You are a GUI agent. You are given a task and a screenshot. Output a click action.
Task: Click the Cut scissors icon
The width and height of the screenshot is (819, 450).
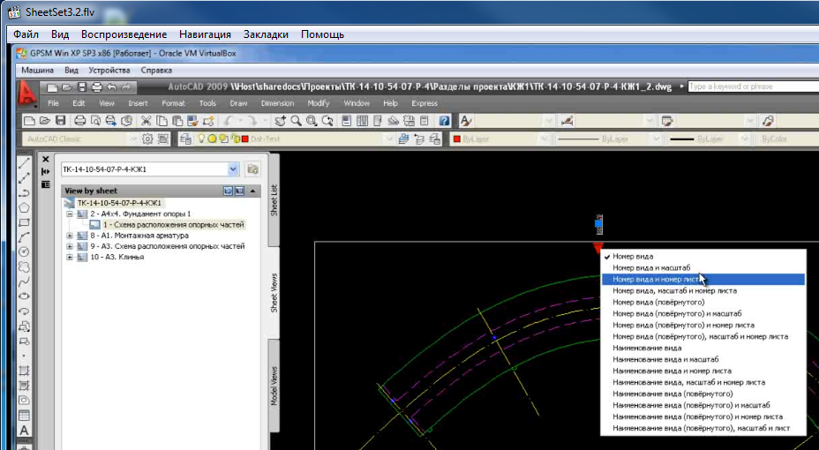tap(147, 121)
